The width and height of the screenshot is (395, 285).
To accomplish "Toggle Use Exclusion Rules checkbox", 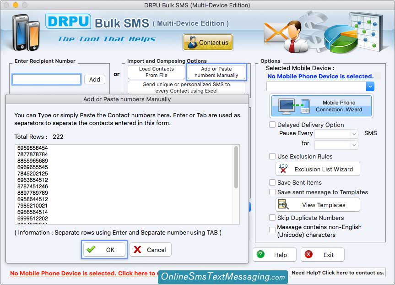I will click(x=272, y=156).
